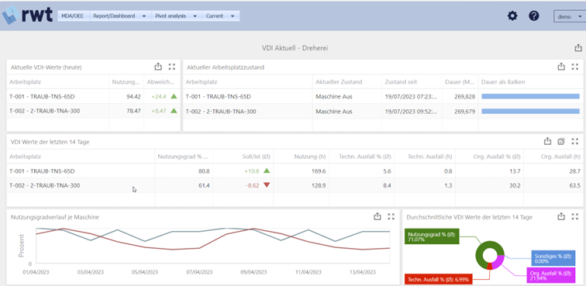The width and height of the screenshot is (586, 286).
Task: Export the Aktueller Arbeitsplatzzustand panel
Action: click(x=561, y=67)
